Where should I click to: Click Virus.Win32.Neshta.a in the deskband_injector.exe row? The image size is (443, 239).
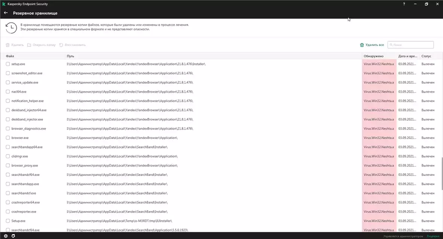[379, 119]
